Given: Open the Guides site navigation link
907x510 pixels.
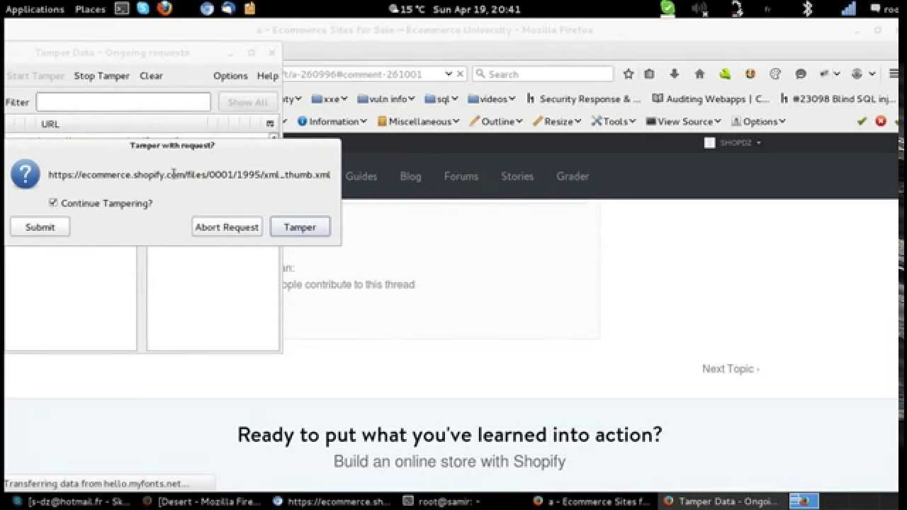Looking at the screenshot, I should (361, 176).
